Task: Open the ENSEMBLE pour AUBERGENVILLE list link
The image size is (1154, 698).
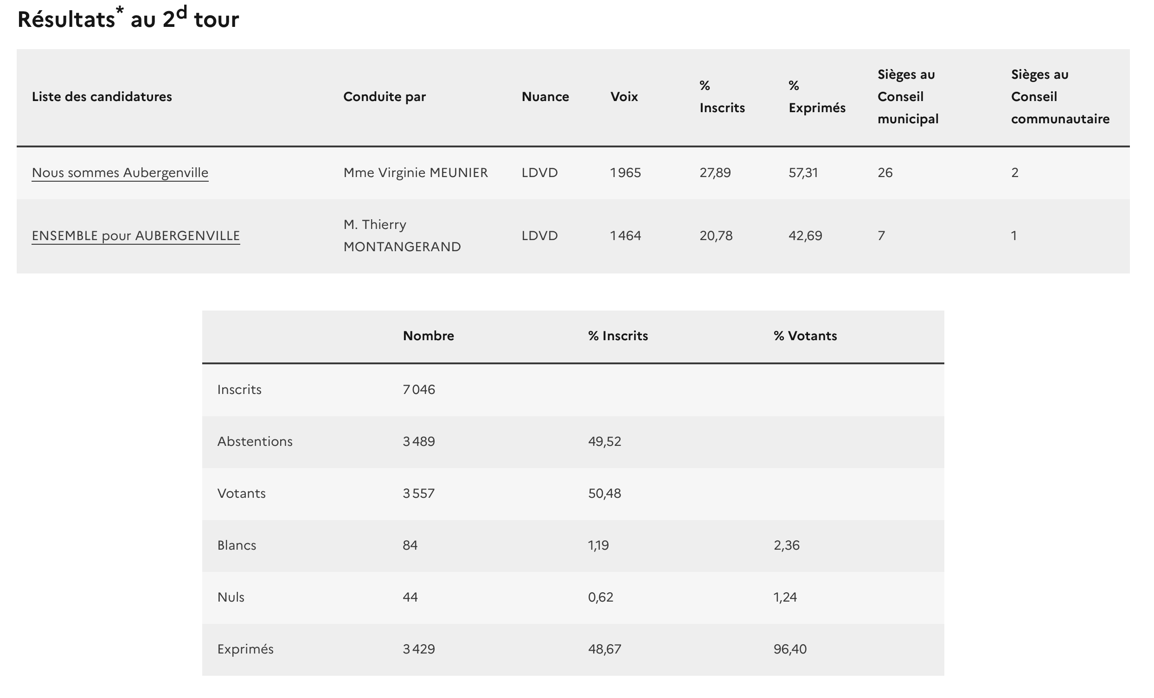Action: pyautogui.click(x=136, y=235)
